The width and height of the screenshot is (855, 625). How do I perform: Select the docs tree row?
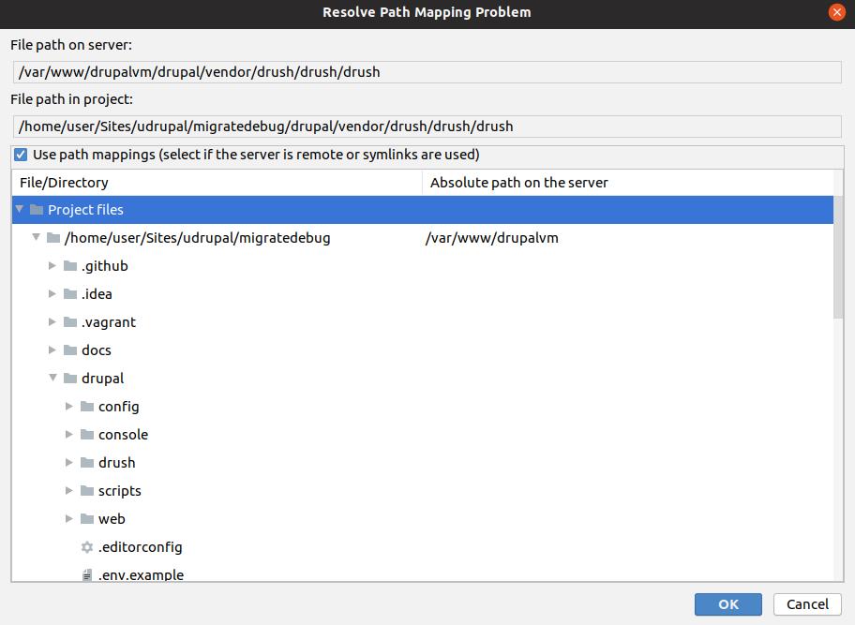pyautogui.click(x=423, y=350)
